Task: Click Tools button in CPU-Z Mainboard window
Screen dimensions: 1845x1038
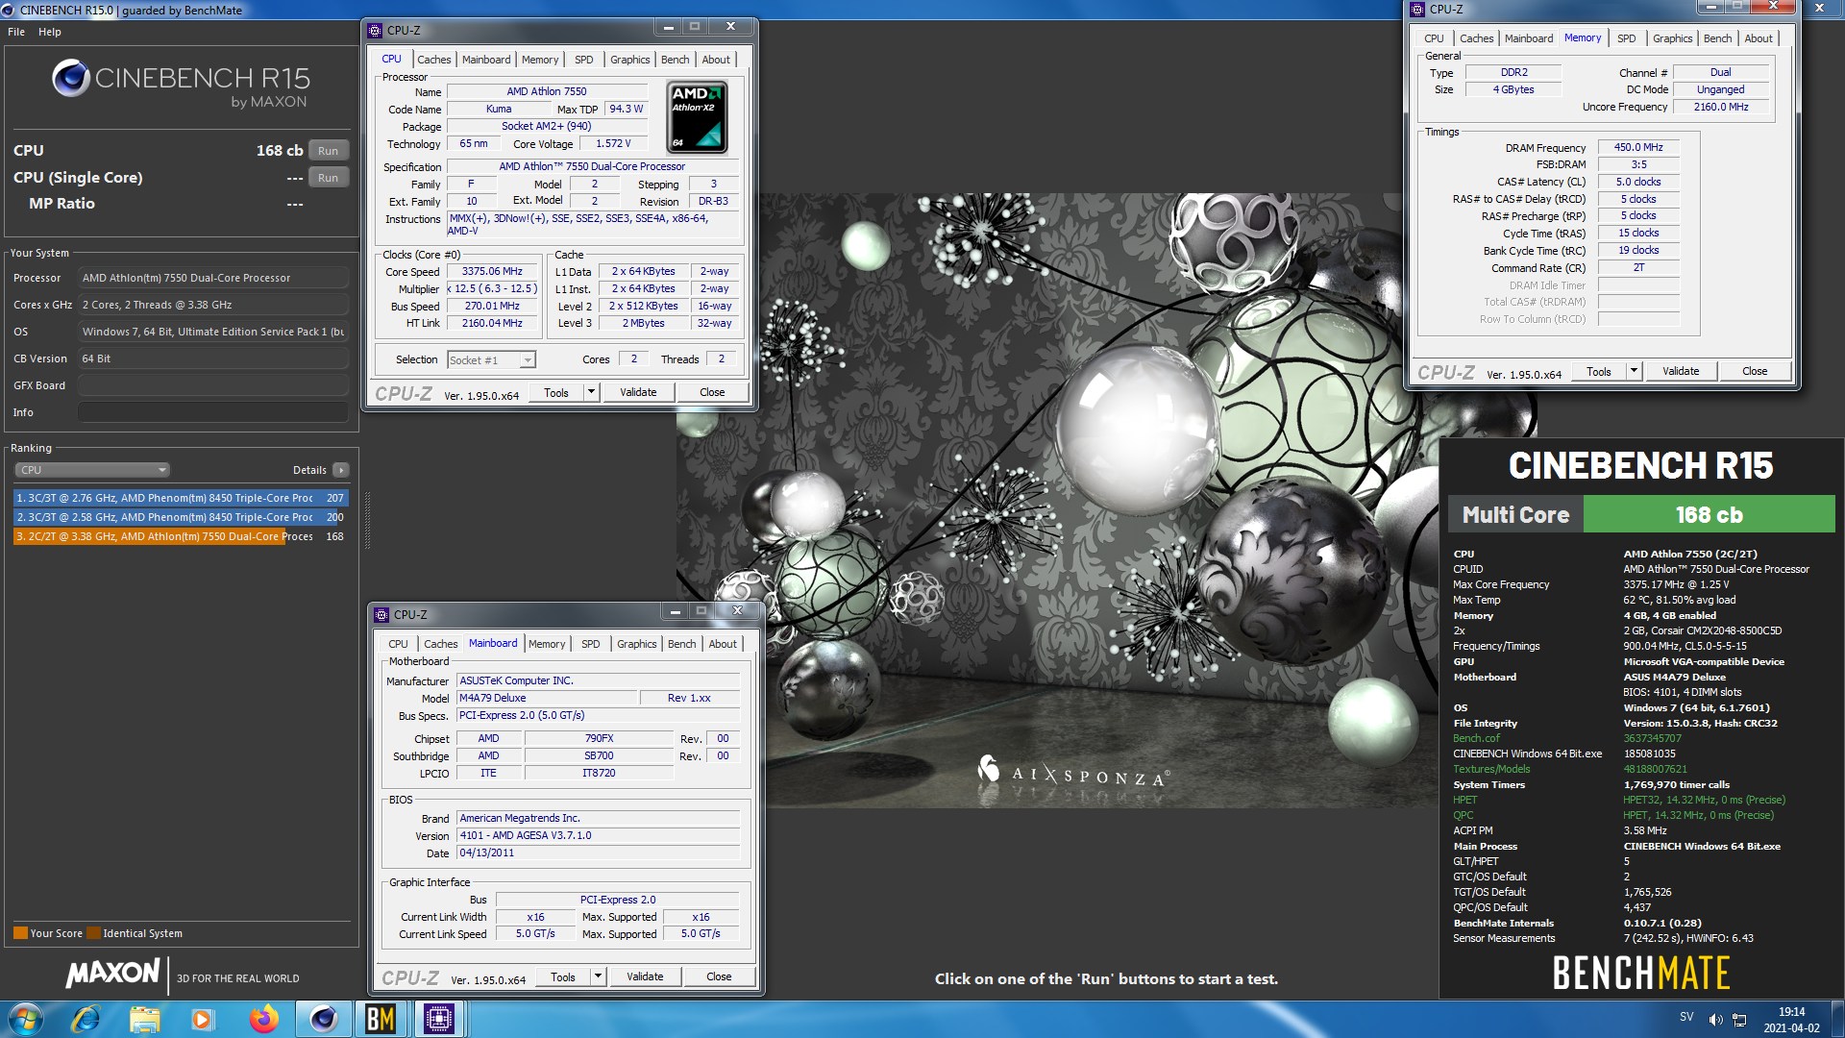Action: point(563,976)
